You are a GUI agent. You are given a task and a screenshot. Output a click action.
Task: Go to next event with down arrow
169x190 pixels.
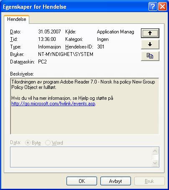tap(150, 45)
